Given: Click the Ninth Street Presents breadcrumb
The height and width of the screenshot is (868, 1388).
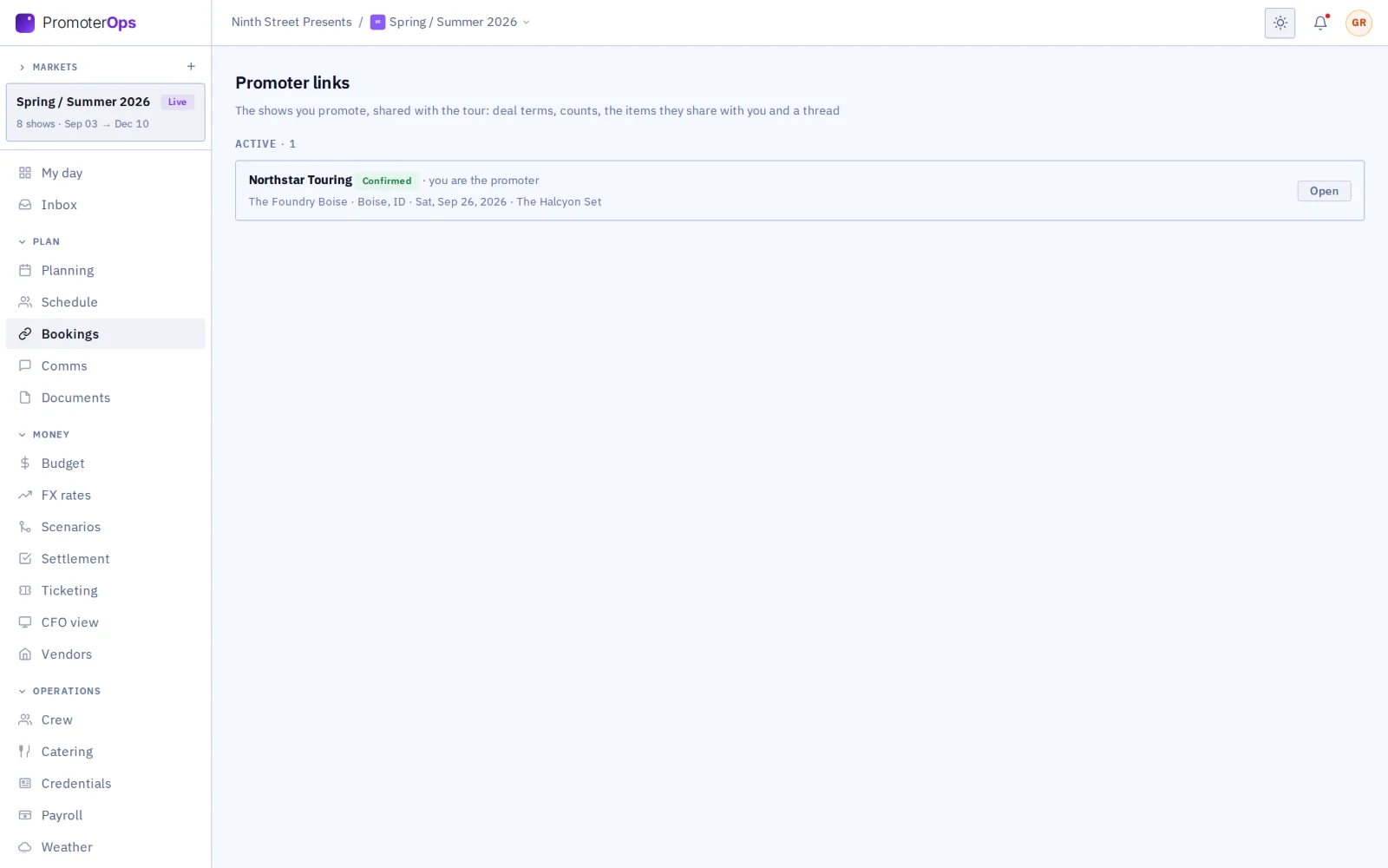Looking at the screenshot, I should 291,23.
